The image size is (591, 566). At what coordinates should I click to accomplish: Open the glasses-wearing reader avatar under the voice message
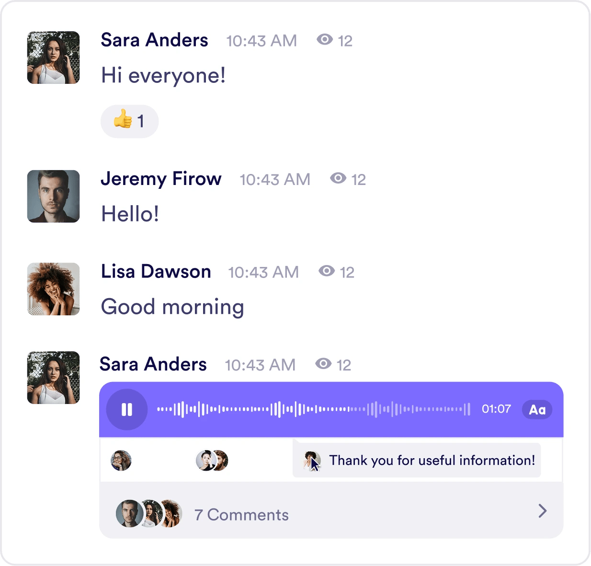pos(121,460)
